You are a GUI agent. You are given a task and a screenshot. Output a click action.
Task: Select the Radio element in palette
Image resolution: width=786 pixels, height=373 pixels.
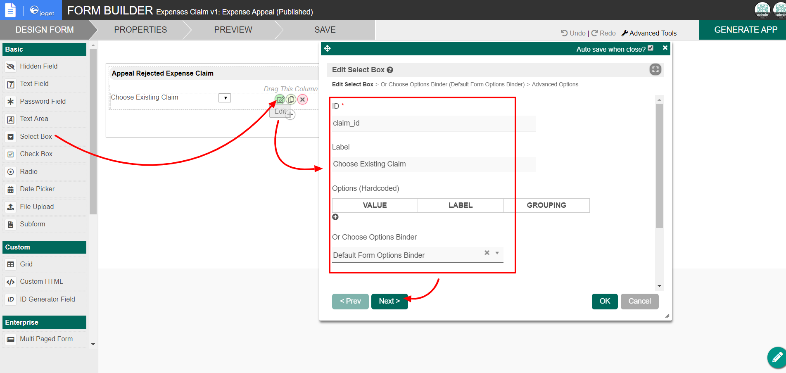pos(28,172)
